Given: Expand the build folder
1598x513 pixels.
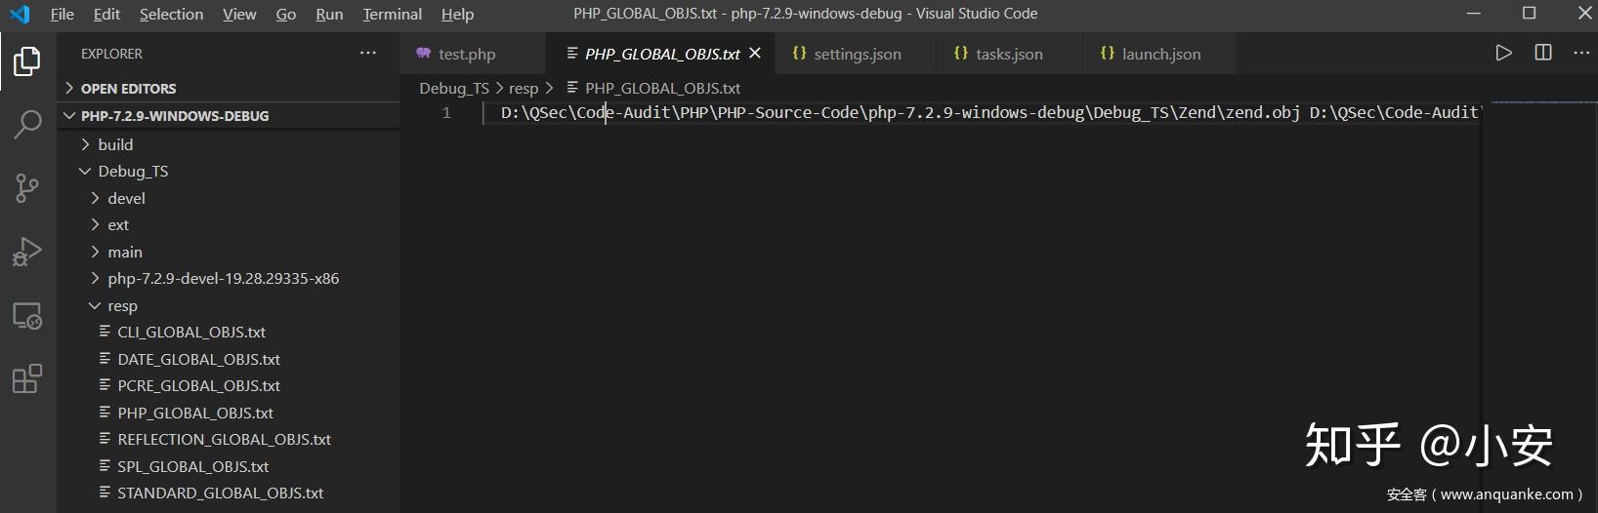Looking at the screenshot, I should [x=115, y=144].
